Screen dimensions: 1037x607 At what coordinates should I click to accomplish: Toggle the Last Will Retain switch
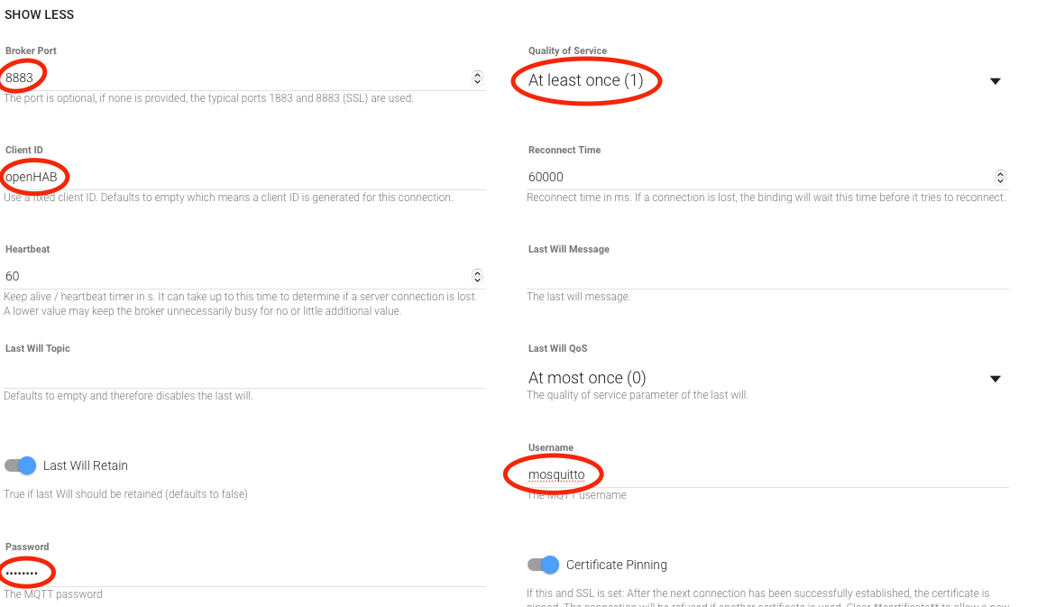pyautogui.click(x=21, y=465)
